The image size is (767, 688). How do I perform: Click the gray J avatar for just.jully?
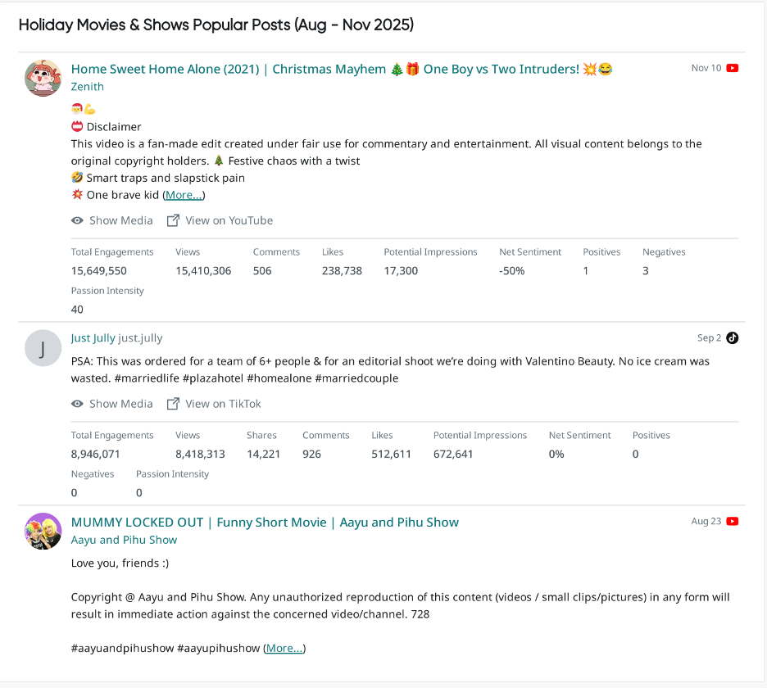(43, 347)
